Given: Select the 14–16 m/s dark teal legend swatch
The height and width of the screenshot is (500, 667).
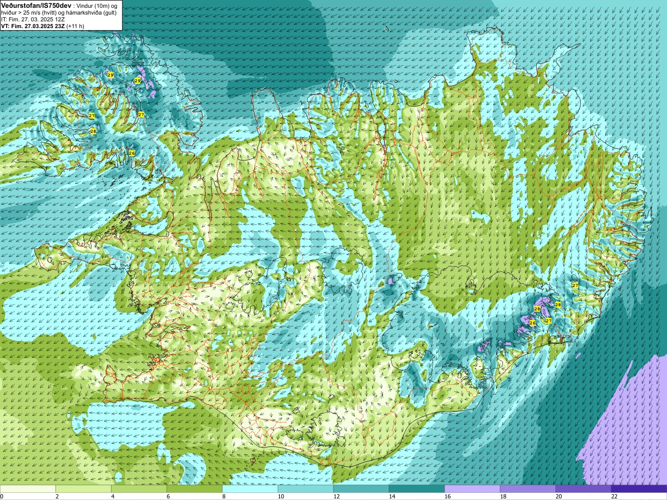Looking at the screenshot, I should click(x=417, y=489).
